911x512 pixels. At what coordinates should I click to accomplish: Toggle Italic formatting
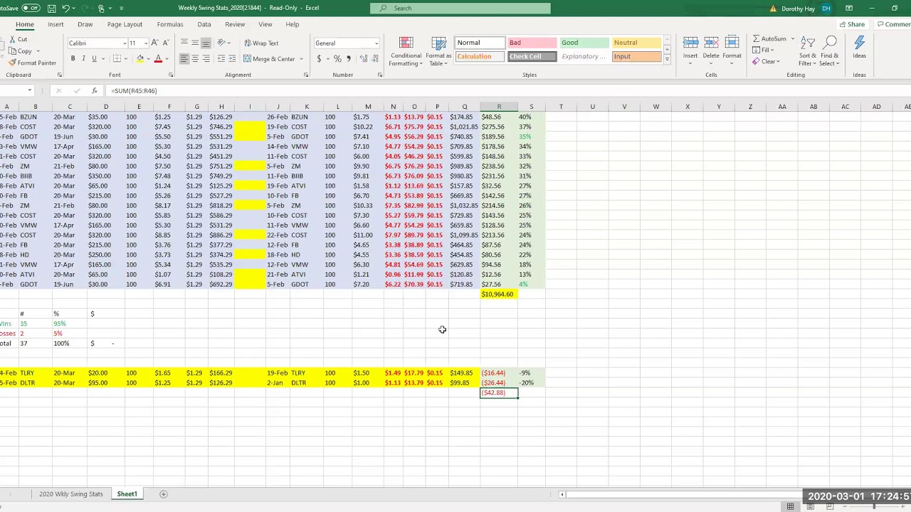[x=83, y=58]
